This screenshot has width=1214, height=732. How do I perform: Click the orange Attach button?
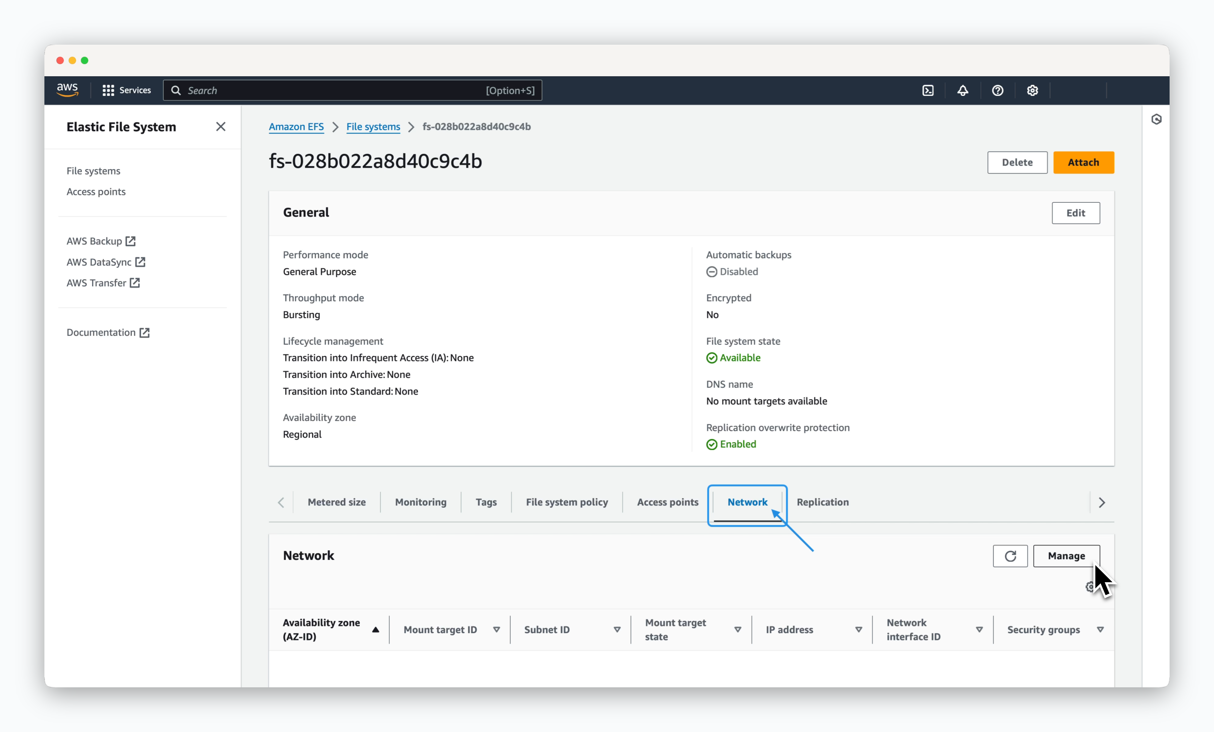(1083, 163)
